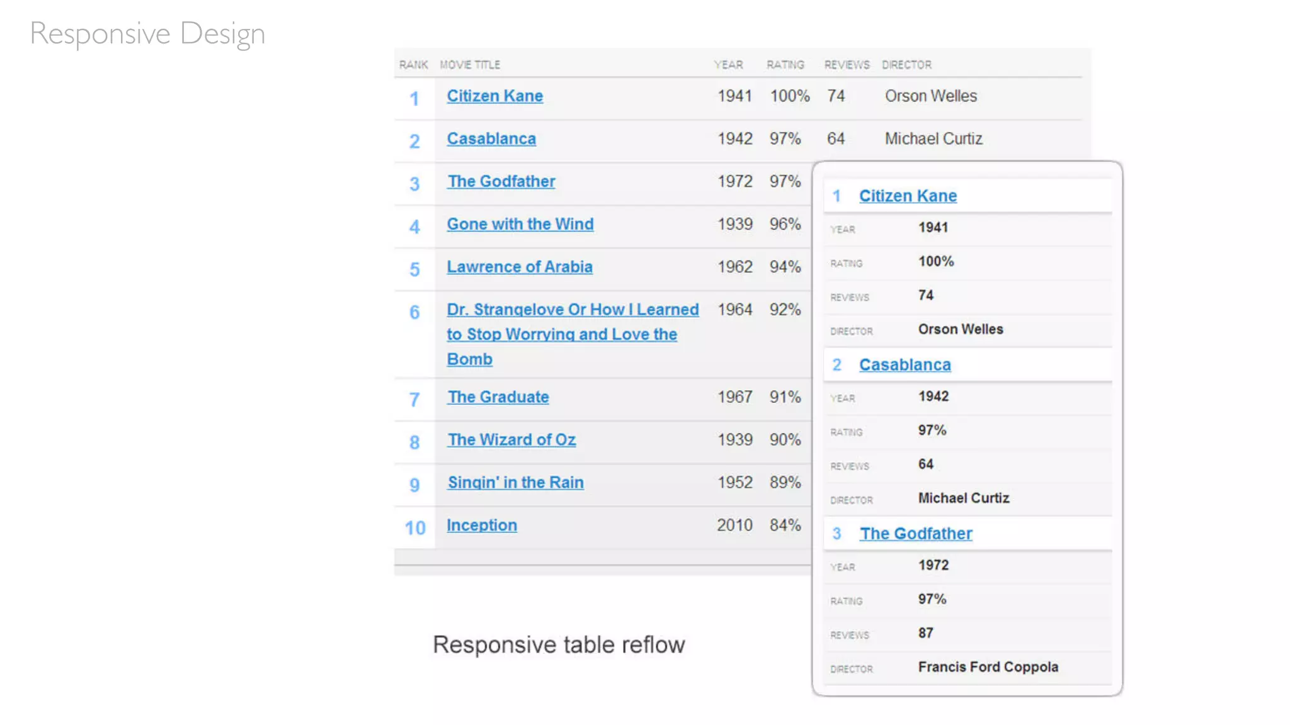Select Michael Curtiz in Casablanca card
The width and height of the screenshot is (1290, 725).
[x=964, y=498]
